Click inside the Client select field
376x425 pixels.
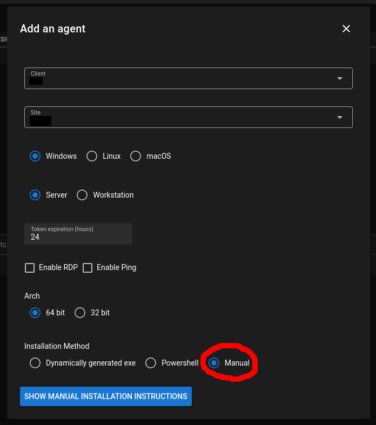(x=189, y=78)
